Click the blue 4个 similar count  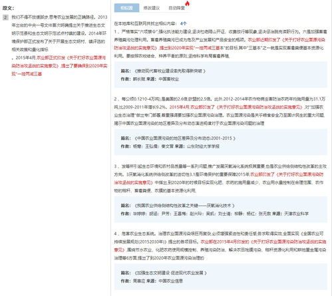pyautogui.click(x=184, y=23)
